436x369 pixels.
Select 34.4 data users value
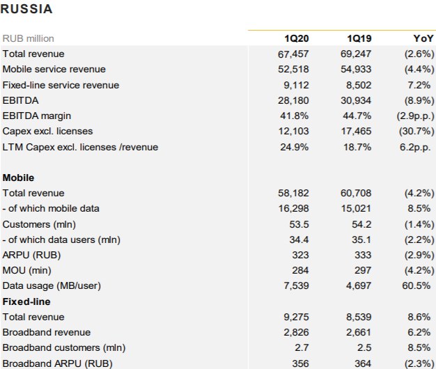coord(299,240)
